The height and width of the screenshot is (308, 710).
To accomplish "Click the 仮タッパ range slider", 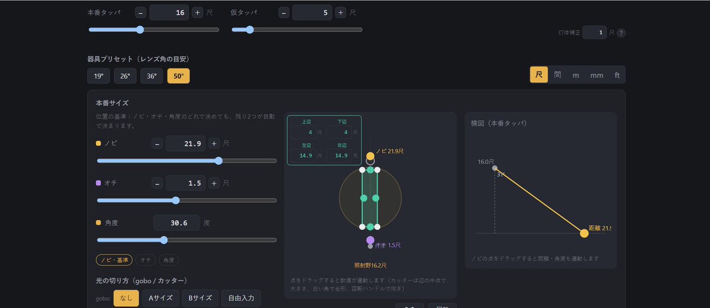I will click(x=297, y=30).
